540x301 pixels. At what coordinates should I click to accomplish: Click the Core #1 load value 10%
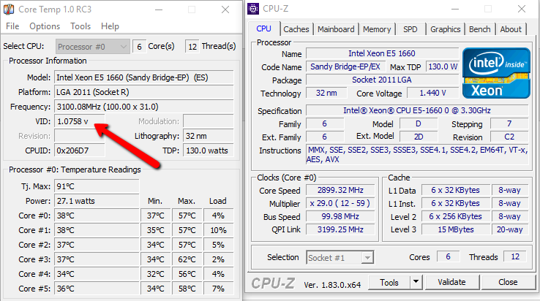pyautogui.click(x=218, y=230)
